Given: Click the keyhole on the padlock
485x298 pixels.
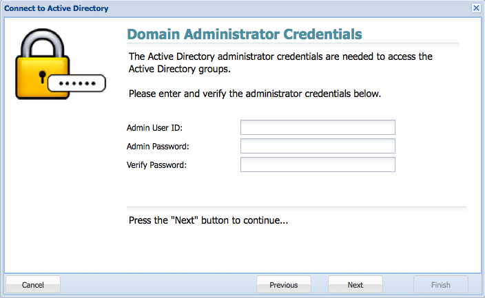Looking at the screenshot, I should tap(43, 76).
